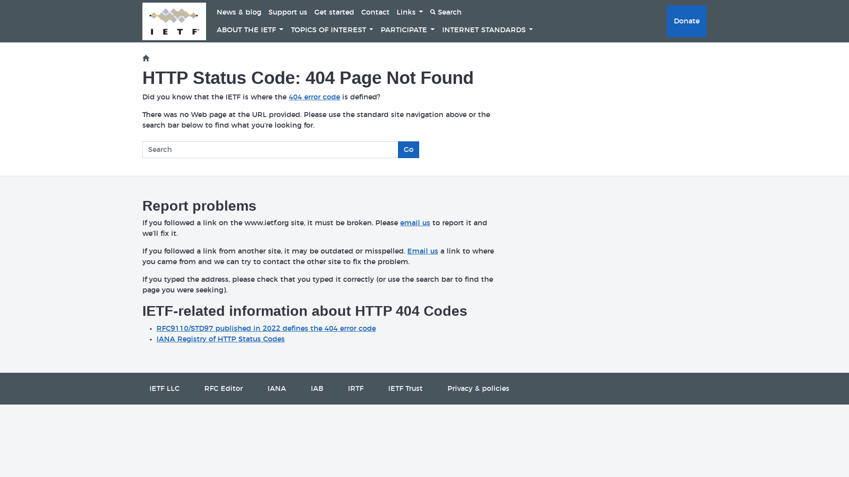Image resolution: width=849 pixels, height=477 pixels.
Task: Open IETF LLC footer link
Action: point(164,389)
